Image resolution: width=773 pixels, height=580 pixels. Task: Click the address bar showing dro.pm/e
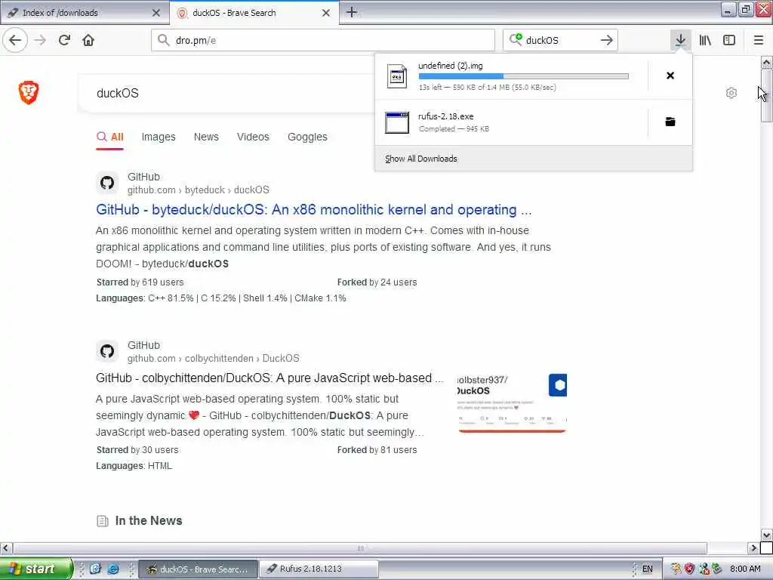coord(323,40)
